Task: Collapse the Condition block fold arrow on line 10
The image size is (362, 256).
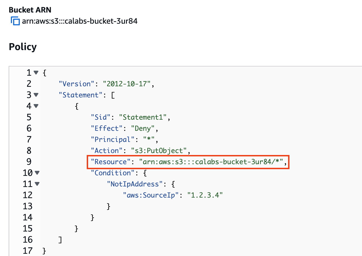Action: (37, 173)
